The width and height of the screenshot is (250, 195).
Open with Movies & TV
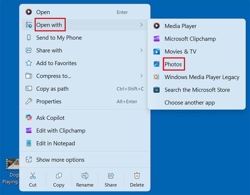196,51
